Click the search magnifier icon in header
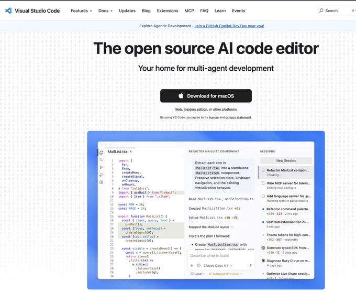 pos(321,10)
